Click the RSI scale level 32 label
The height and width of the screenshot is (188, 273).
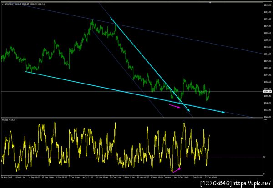coord(264,157)
